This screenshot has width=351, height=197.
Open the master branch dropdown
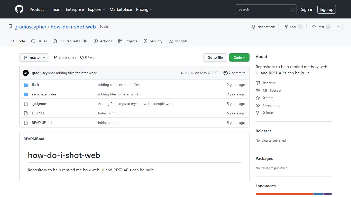(x=34, y=57)
